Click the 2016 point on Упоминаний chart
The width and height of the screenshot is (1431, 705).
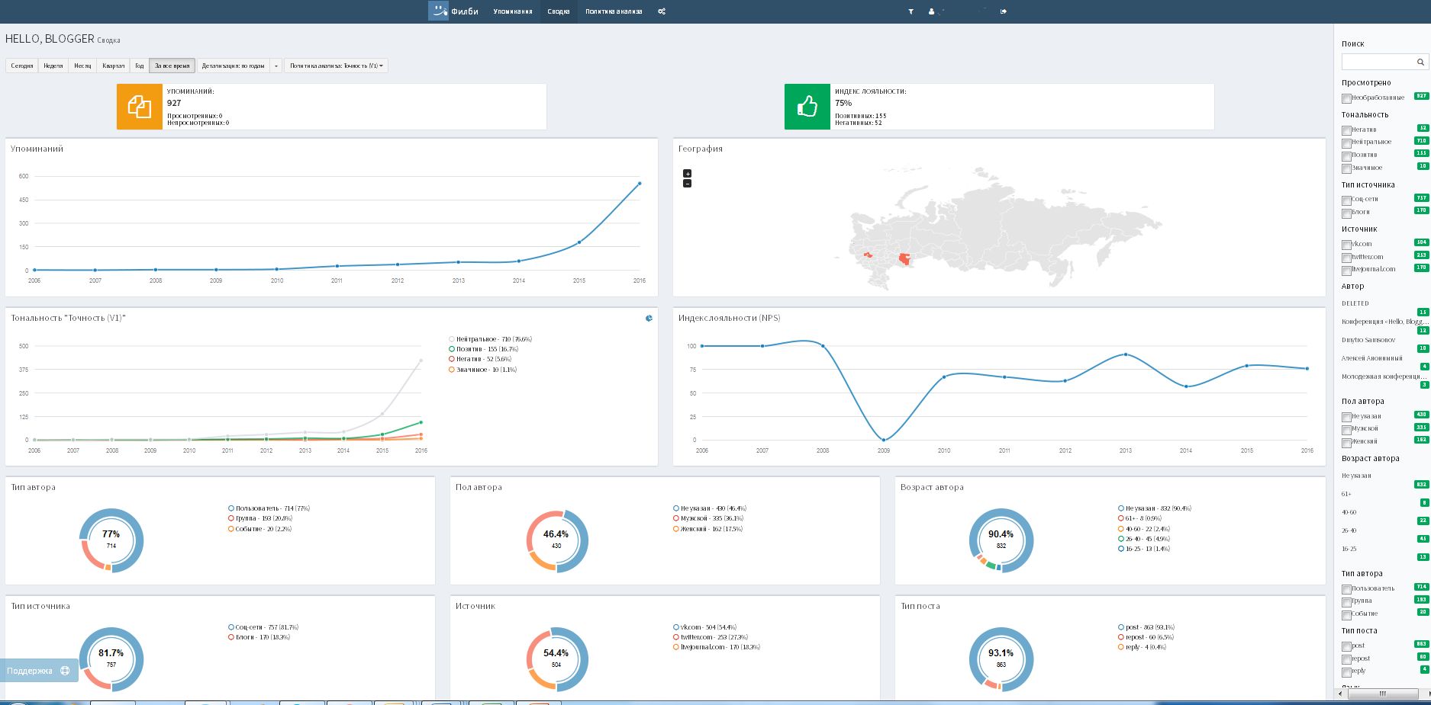(x=640, y=183)
